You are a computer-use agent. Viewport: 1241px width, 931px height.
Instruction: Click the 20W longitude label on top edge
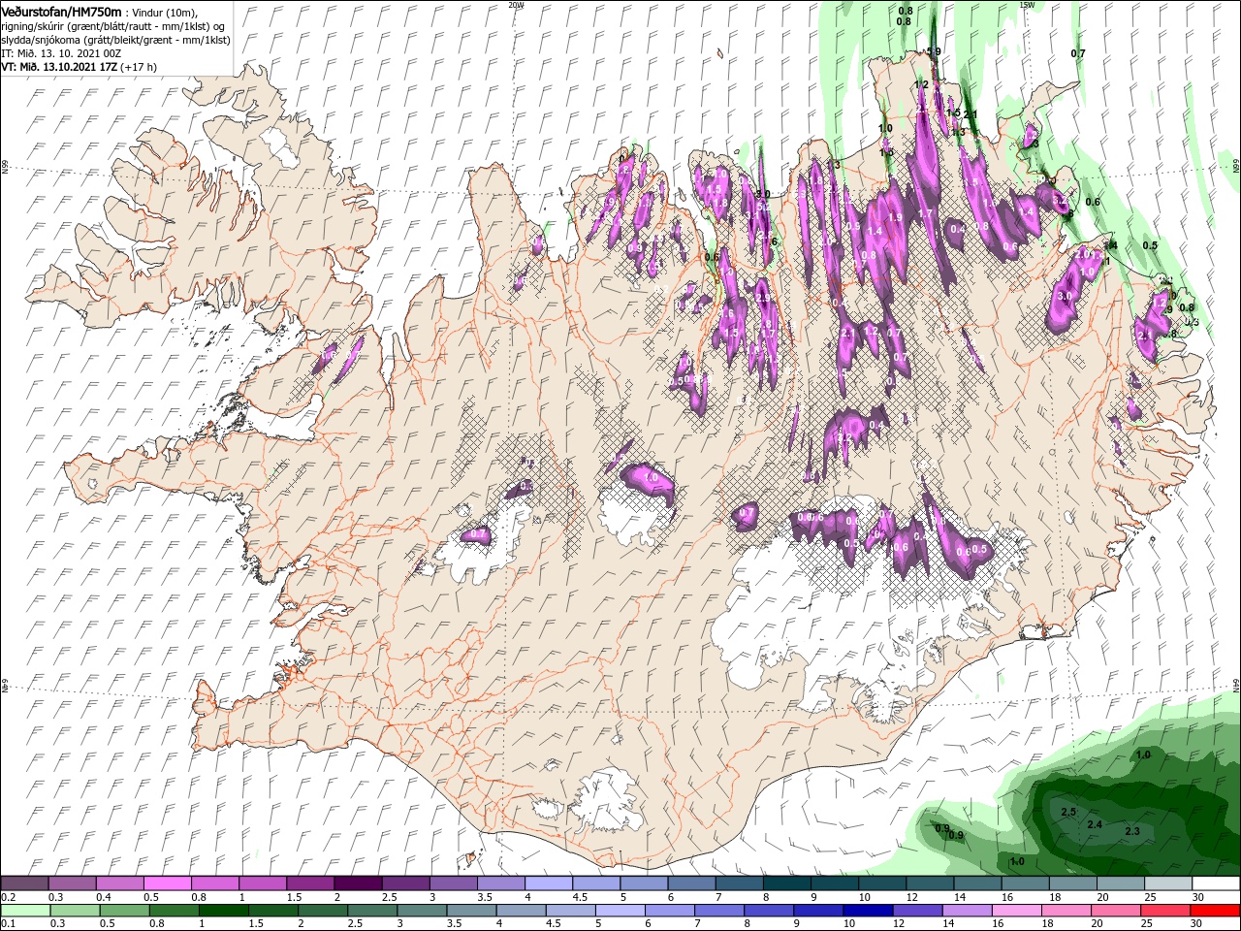point(516,5)
